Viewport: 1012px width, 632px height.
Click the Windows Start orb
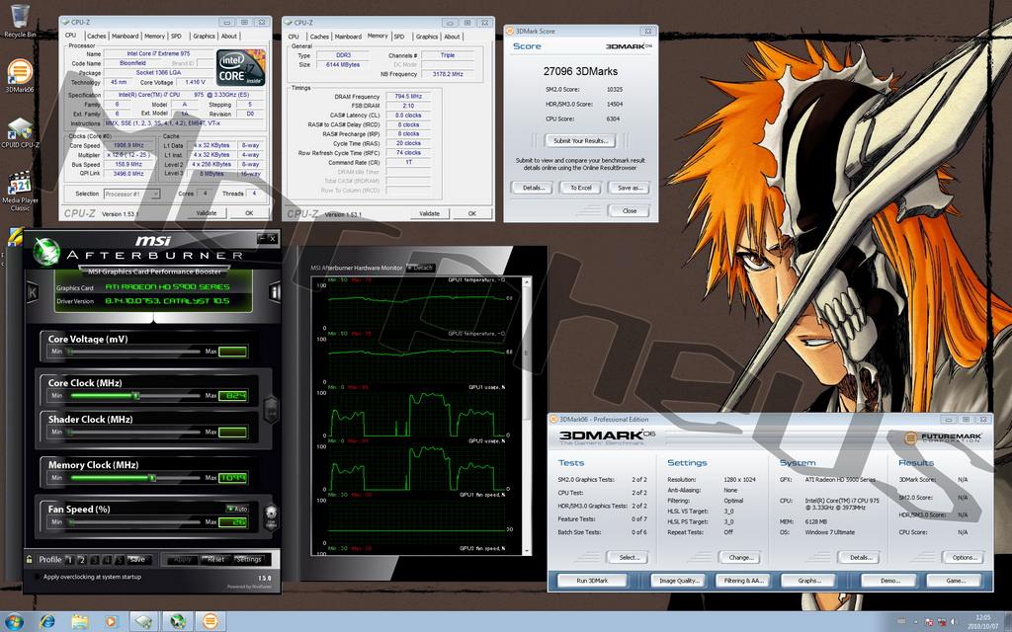(x=14, y=622)
